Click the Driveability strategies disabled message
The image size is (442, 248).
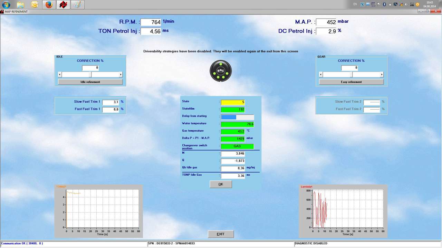(x=221, y=51)
